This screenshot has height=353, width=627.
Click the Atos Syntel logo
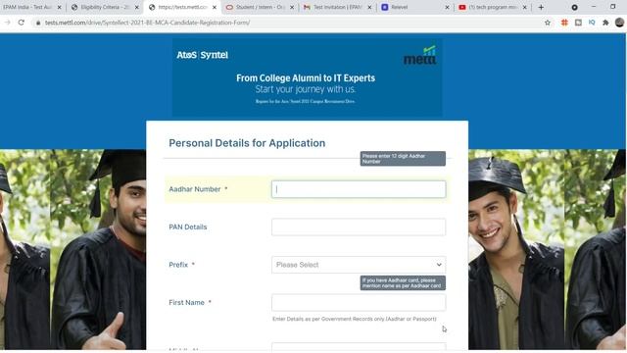(x=203, y=55)
